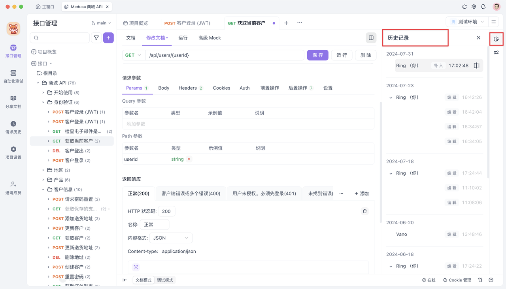Open 项目设置 sidebar section
506x289 pixels.
tap(13, 153)
